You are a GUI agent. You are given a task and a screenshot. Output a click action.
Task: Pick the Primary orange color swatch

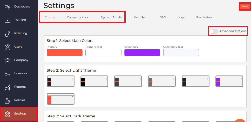pos(65,53)
